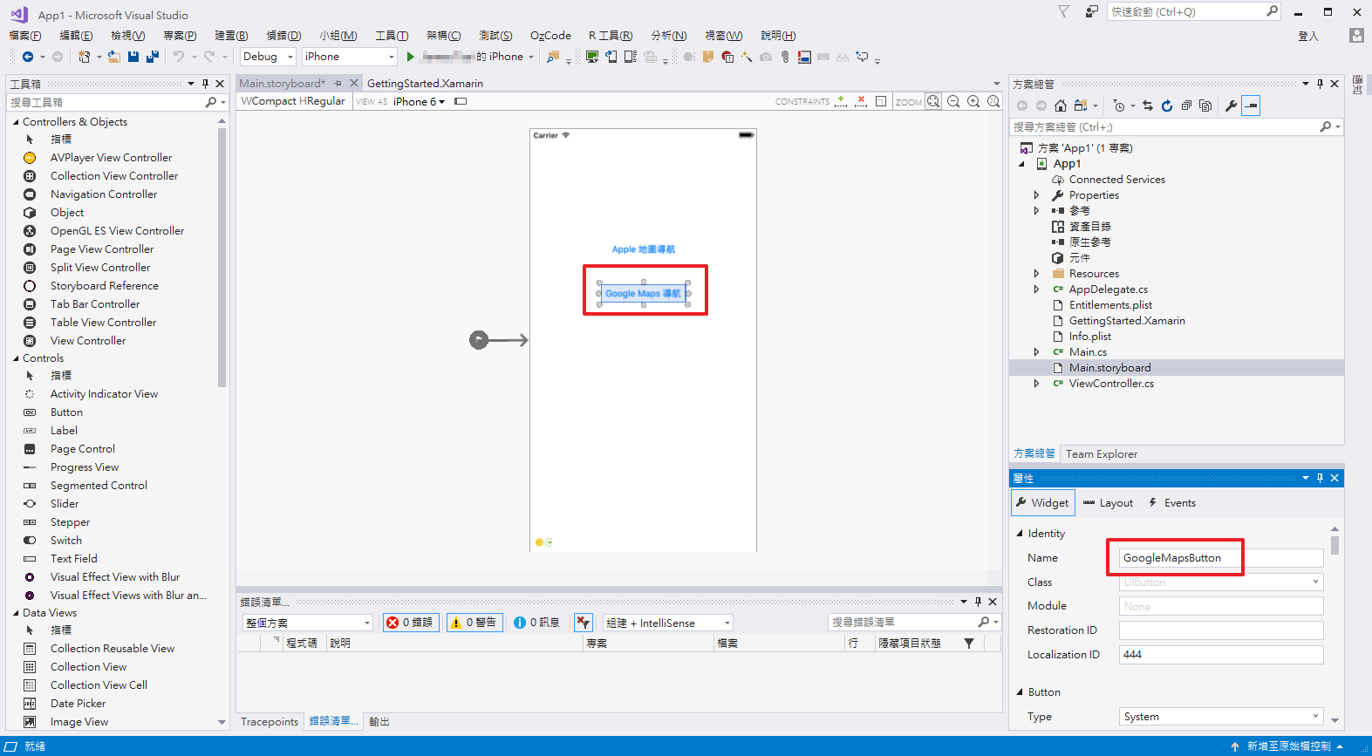
Task: Select Navigation Controller in the toolbox
Action: 104,194
